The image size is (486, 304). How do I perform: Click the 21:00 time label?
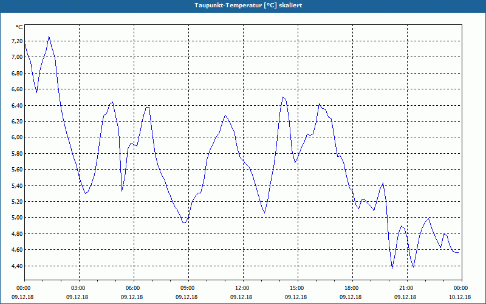click(x=407, y=288)
